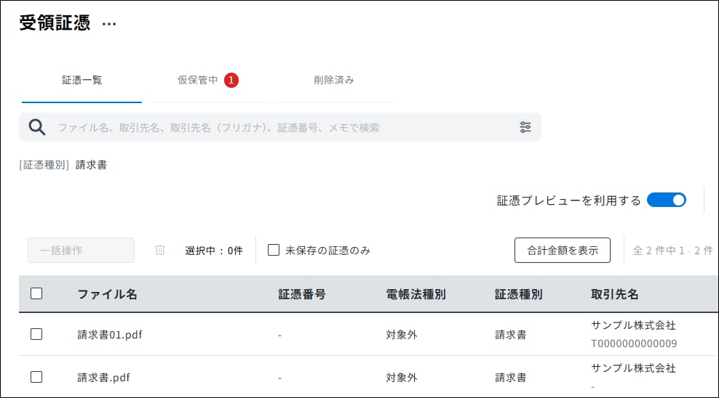Click 対象外 in the 請求書.pdf row
The height and width of the screenshot is (398, 719).
[x=401, y=378]
